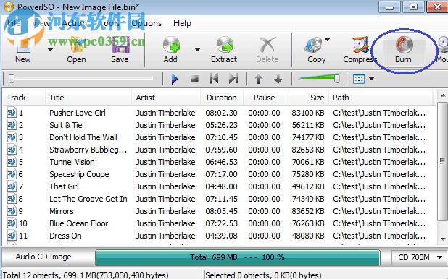Sort by the Title column header
448x279 pixels.
pos(88,98)
